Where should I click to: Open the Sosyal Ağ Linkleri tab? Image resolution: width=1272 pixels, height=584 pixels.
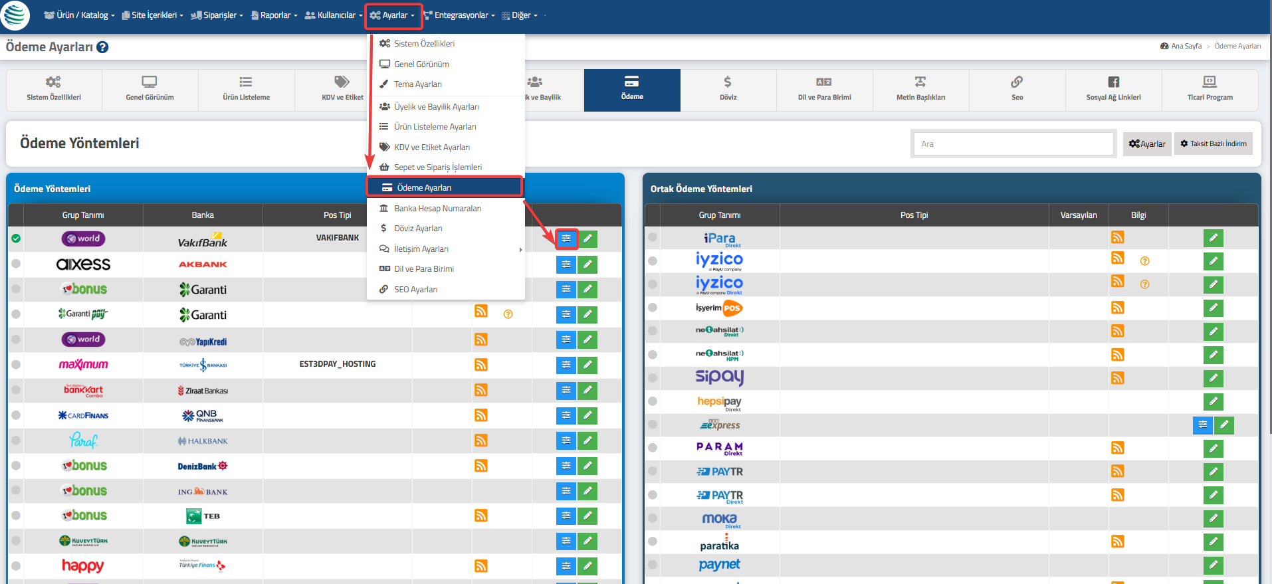click(x=1114, y=90)
